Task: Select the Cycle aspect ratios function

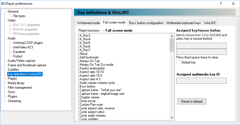Action: point(92,112)
